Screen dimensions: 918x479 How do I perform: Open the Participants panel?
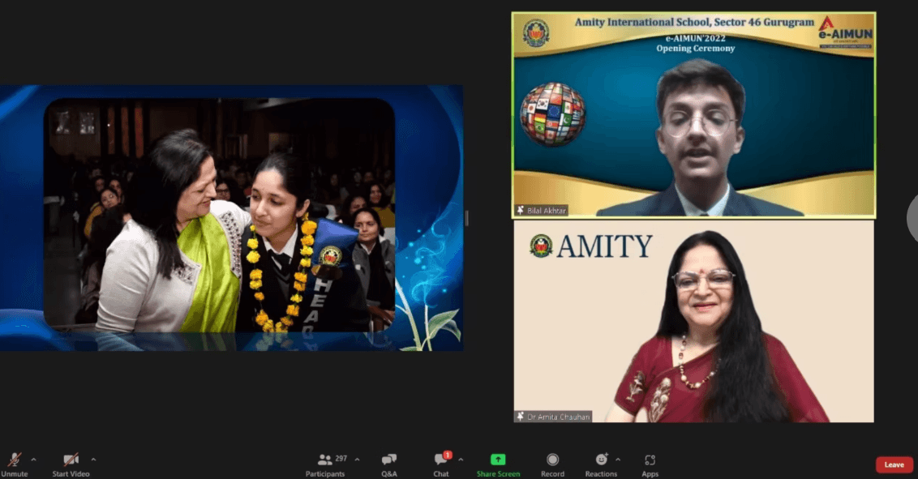click(325, 464)
